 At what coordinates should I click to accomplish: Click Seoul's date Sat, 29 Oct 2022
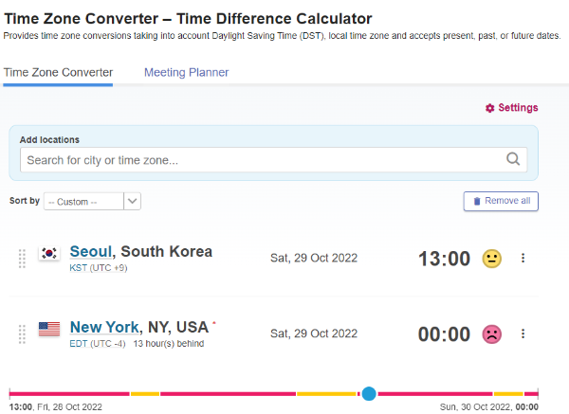pyautogui.click(x=314, y=258)
